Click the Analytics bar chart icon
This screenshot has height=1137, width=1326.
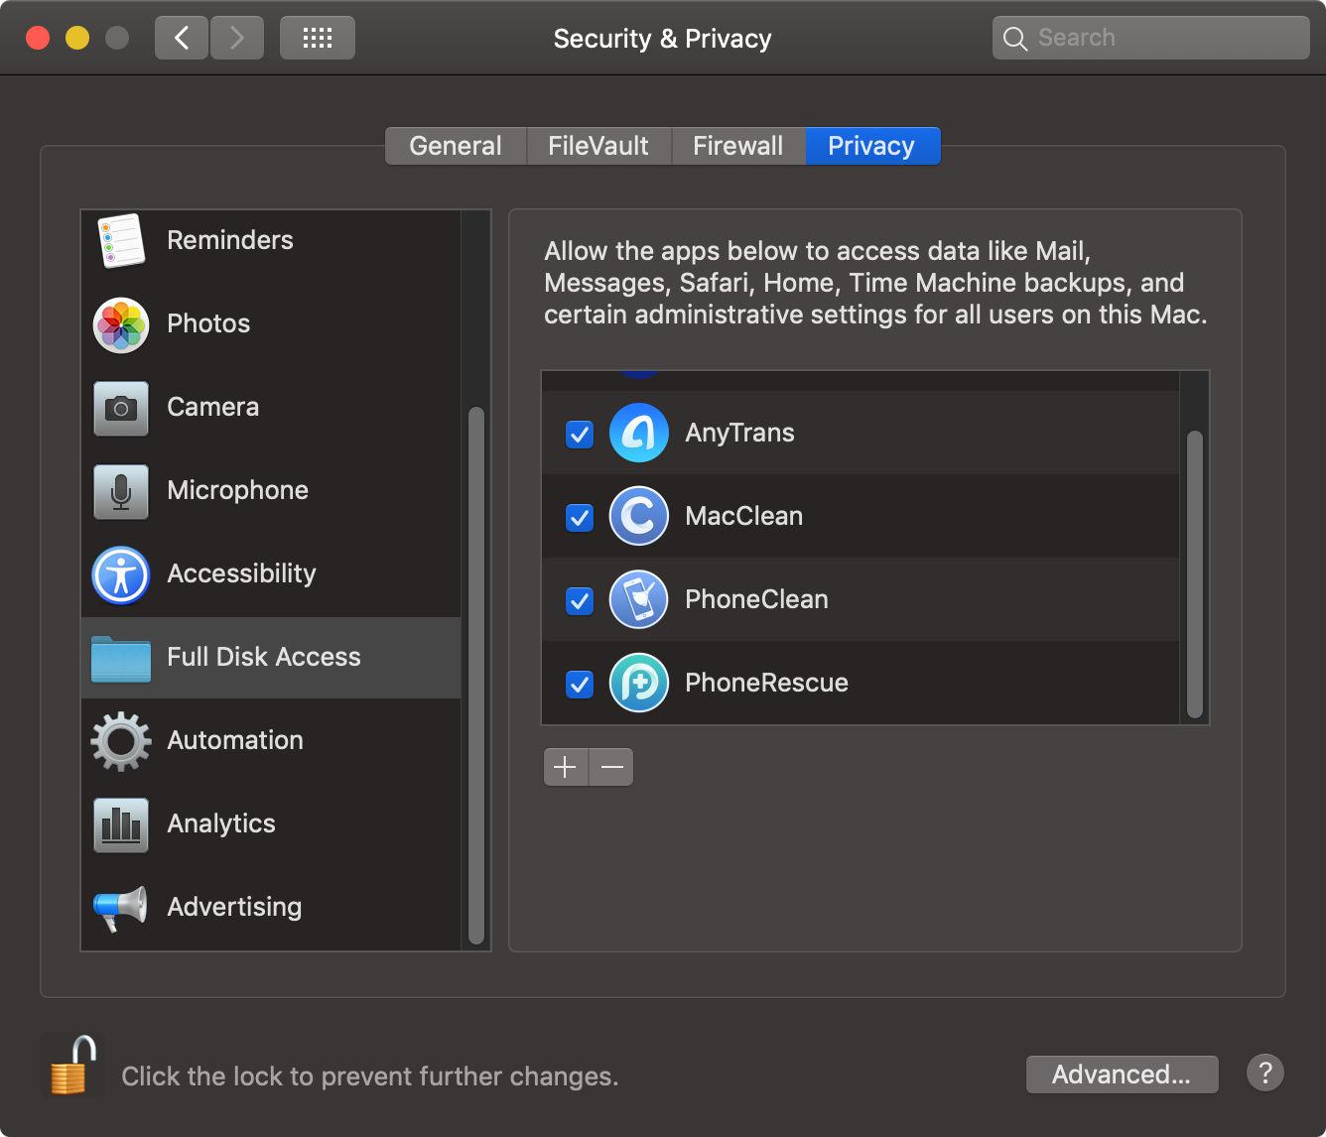121,824
